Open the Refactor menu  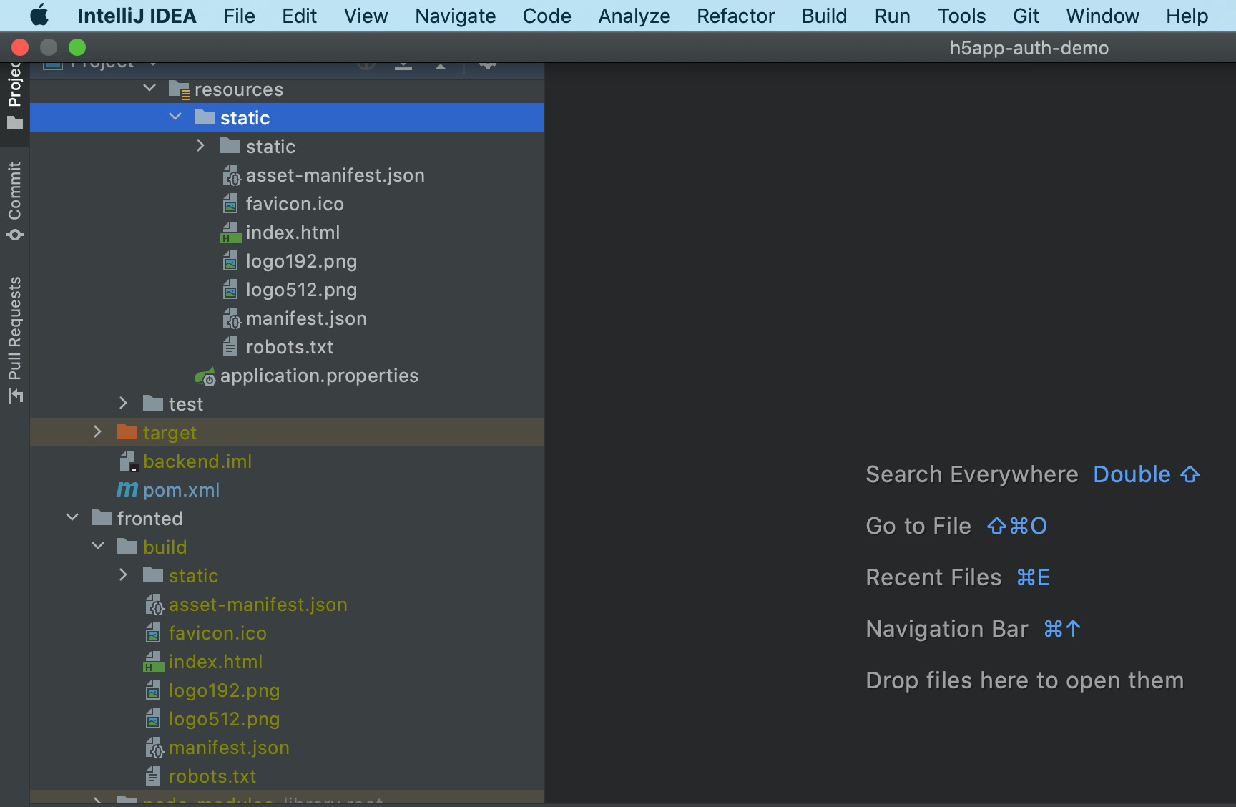tap(735, 16)
